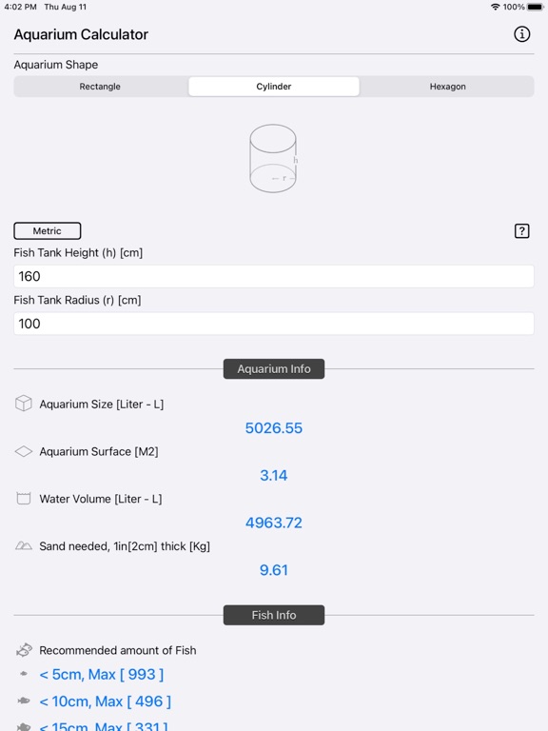This screenshot has width=548, height=731.
Task: Tap the 'Water Volume [Liter - L]' label
Action: coord(101,499)
